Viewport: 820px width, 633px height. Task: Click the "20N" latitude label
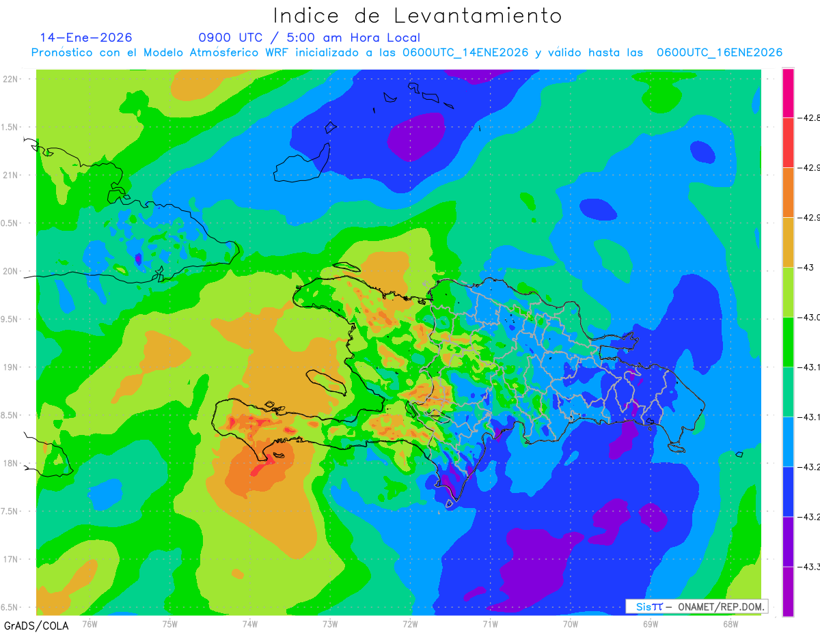click(12, 271)
